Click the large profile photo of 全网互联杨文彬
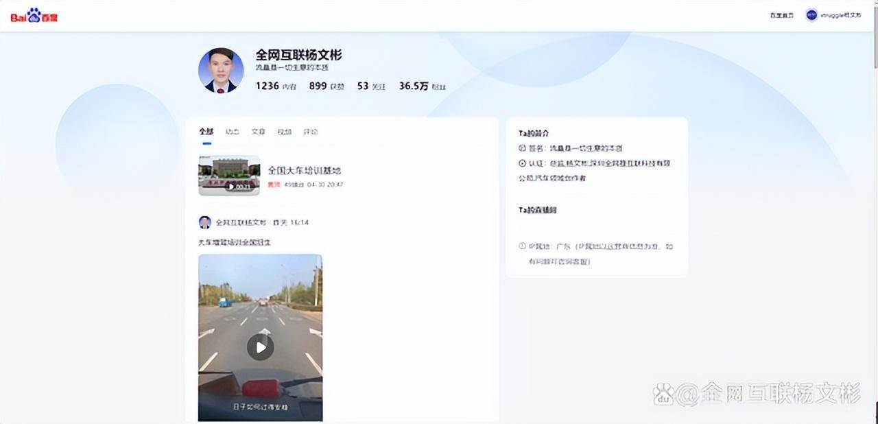The height and width of the screenshot is (424, 878). (221, 70)
